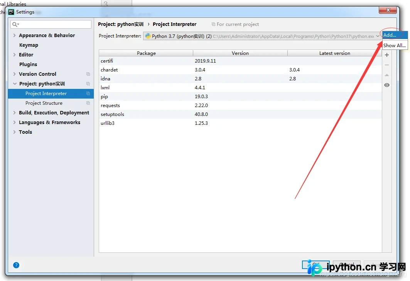The image size is (410, 281).
Task: Select the certifi package row
Action: pos(240,61)
